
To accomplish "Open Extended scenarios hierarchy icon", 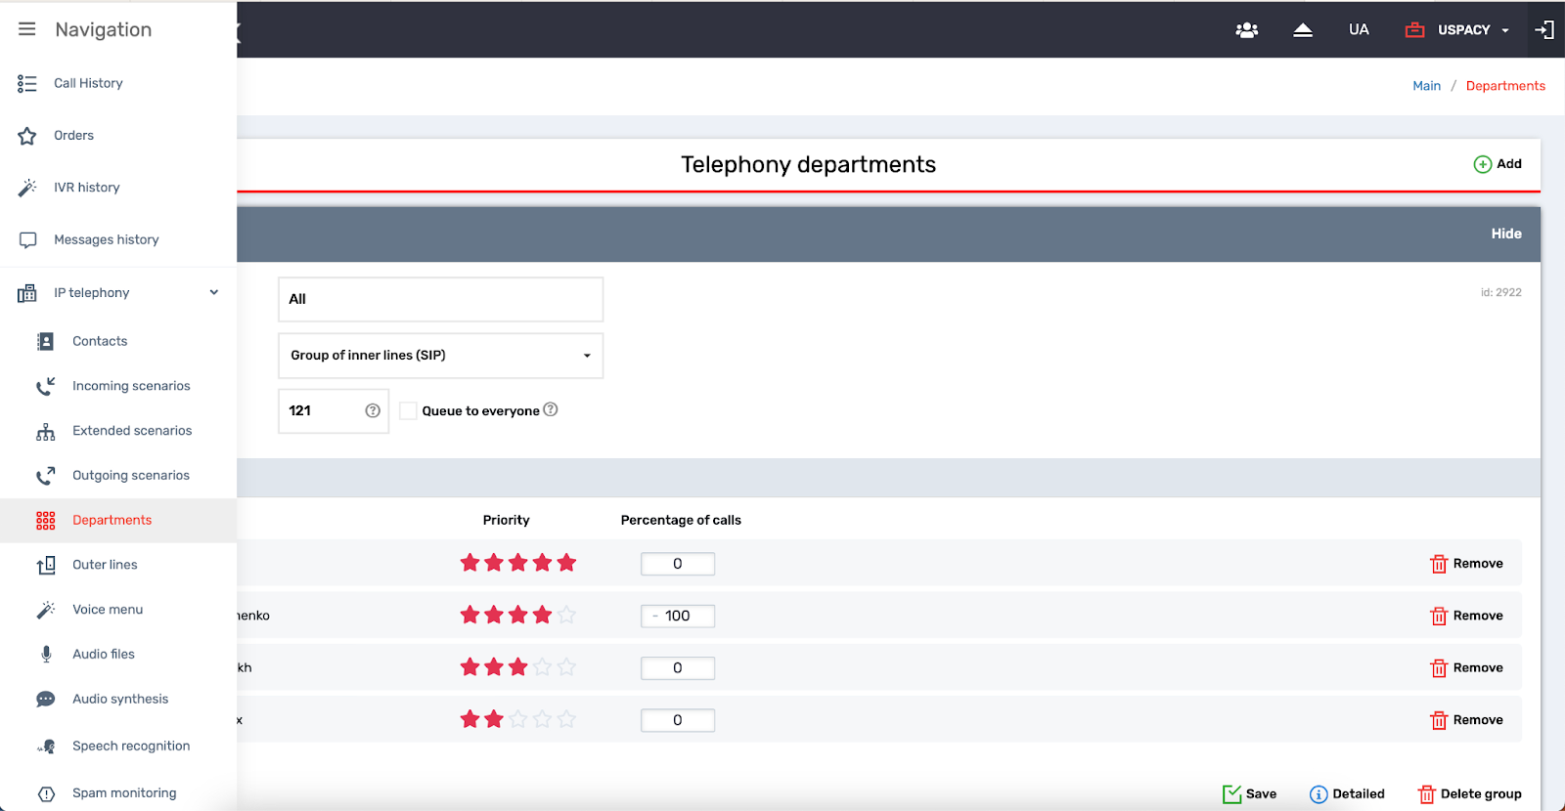I will [x=46, y=431].
